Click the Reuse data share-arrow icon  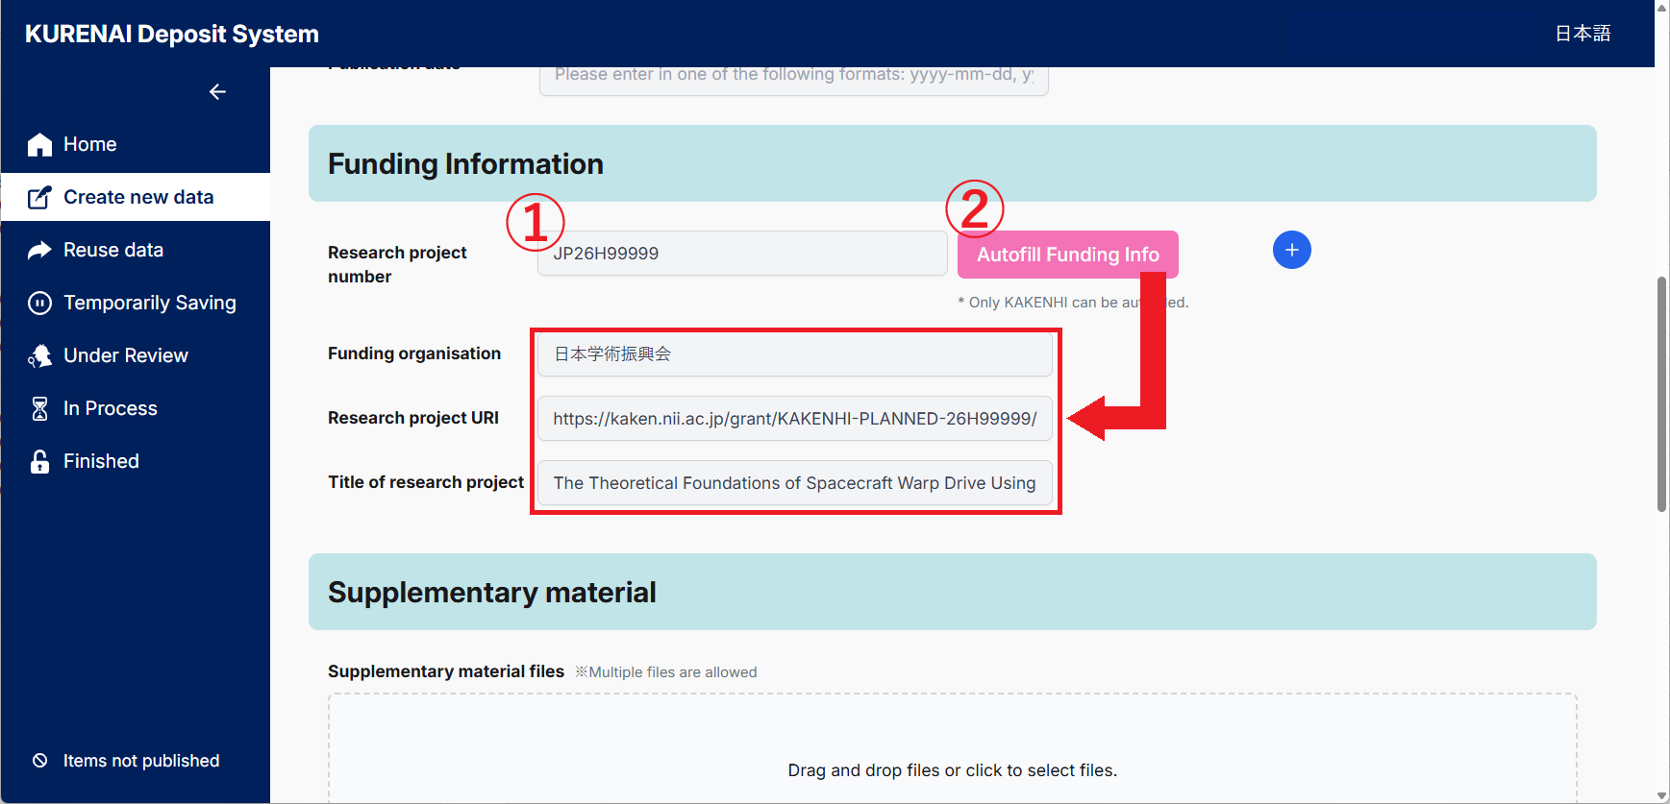(39, 250)
